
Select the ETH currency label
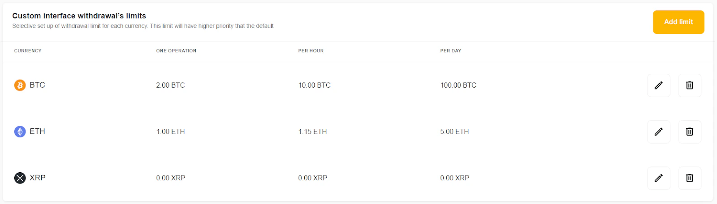37,132
